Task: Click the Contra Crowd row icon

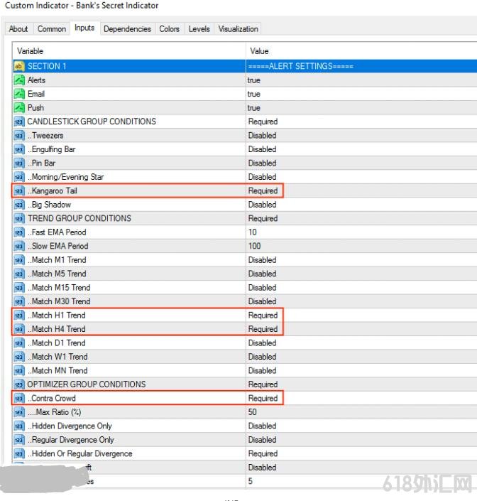Action: coord(19,399)
